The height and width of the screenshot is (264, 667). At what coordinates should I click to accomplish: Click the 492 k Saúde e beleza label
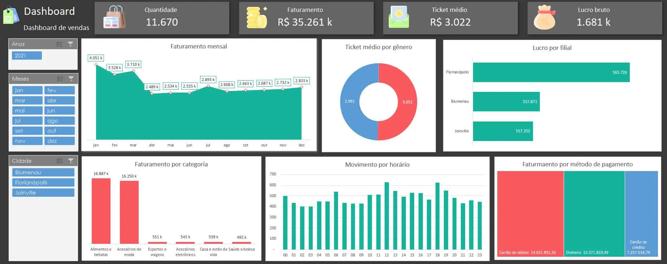[242, 237]
